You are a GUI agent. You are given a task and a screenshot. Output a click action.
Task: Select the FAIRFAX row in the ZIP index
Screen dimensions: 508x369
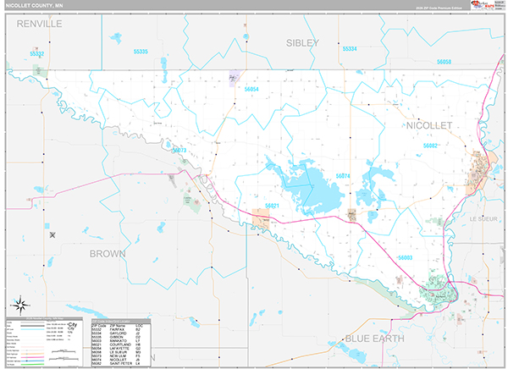[121, 329]
